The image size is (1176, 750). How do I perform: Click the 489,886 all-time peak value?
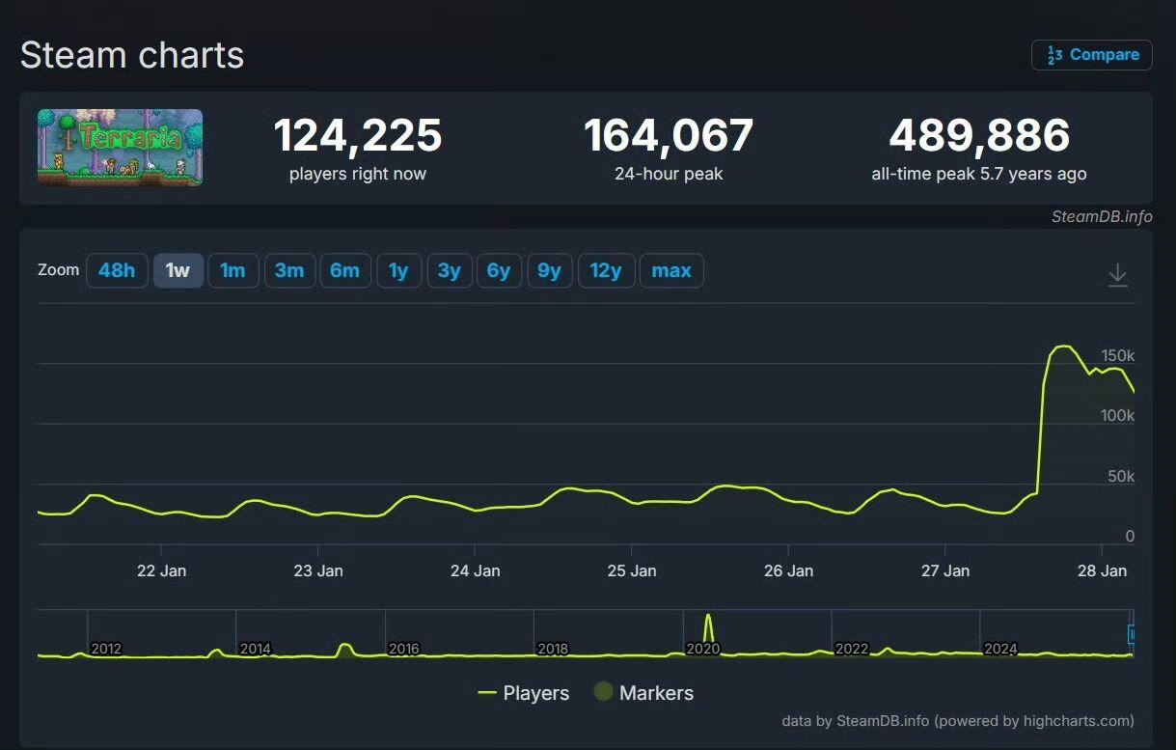(x=979, y=135)
